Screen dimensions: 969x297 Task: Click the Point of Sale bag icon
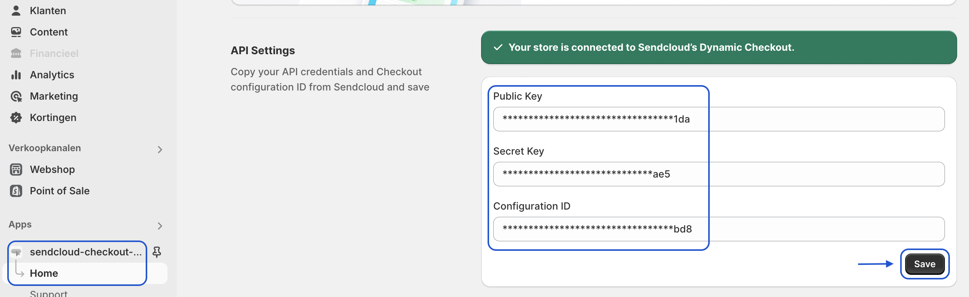point(16,191)
